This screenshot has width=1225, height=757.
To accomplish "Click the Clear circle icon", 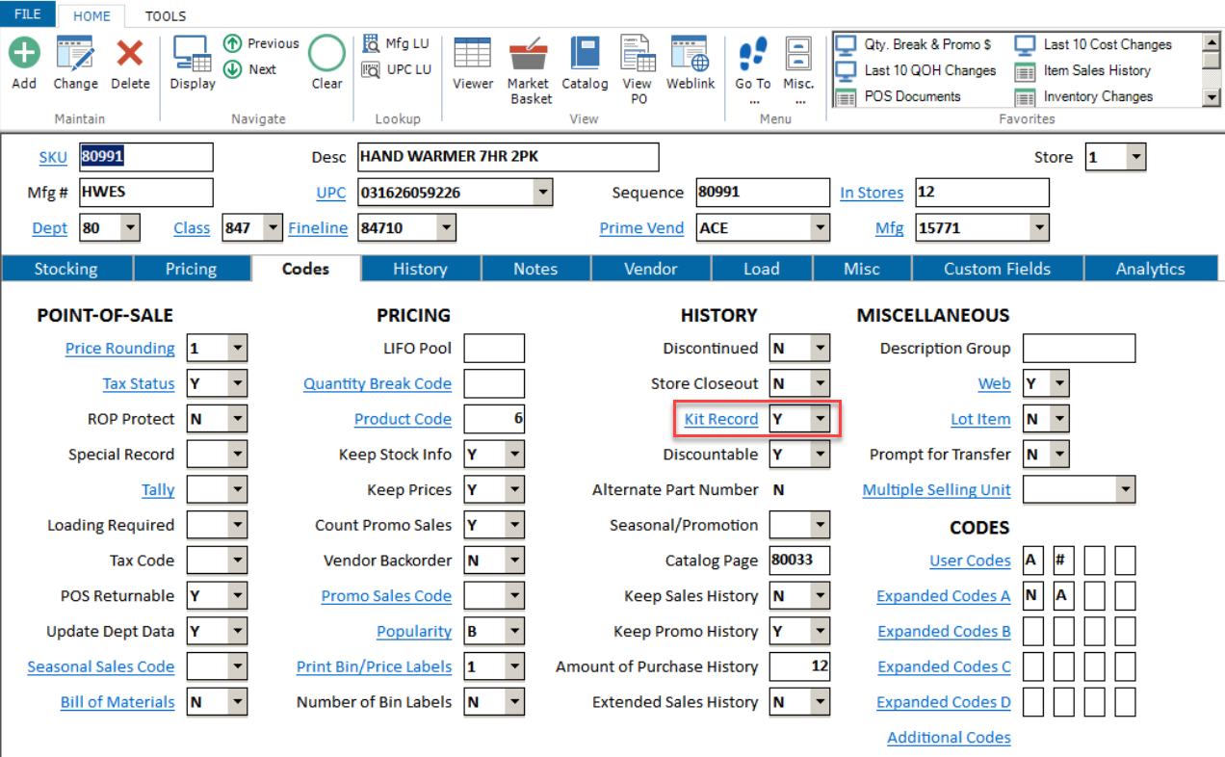I will pos(326,53).
